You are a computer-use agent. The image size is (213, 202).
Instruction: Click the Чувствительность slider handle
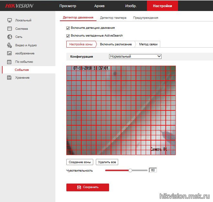[130, 170]
